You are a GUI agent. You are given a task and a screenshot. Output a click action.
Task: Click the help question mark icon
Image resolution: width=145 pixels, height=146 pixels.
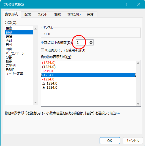click(126, 4)
